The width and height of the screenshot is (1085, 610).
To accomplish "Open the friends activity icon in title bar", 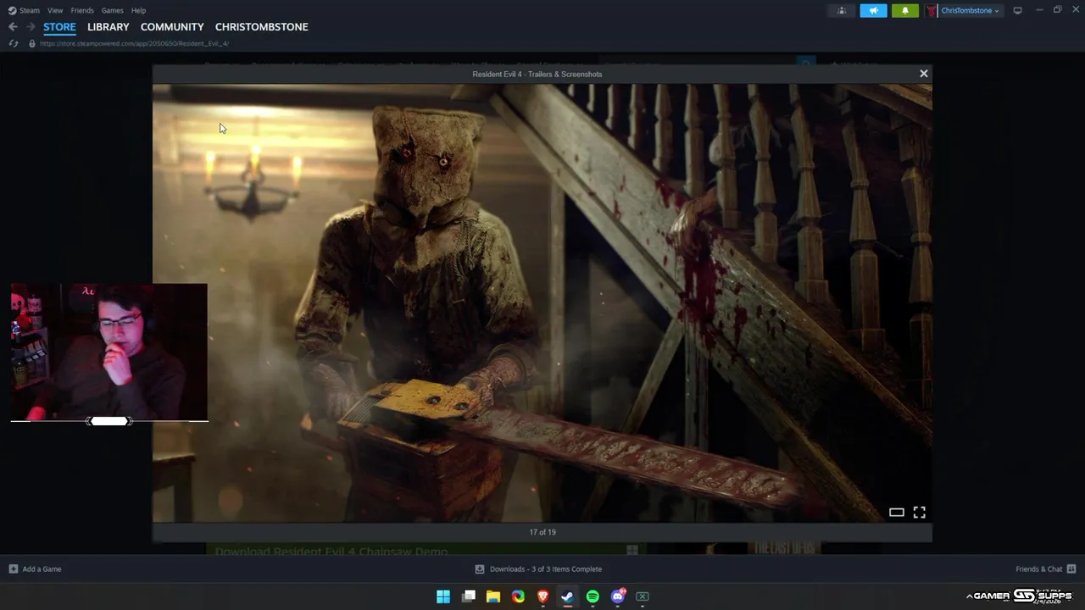I will [842, 10].
